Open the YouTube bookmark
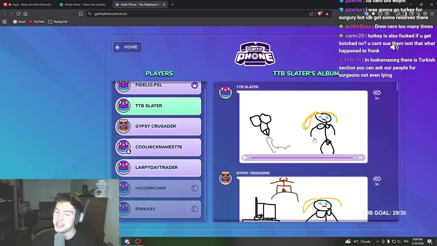Image resolution: width=437 pixels, height=246 pixels. (x=37, y=22)
